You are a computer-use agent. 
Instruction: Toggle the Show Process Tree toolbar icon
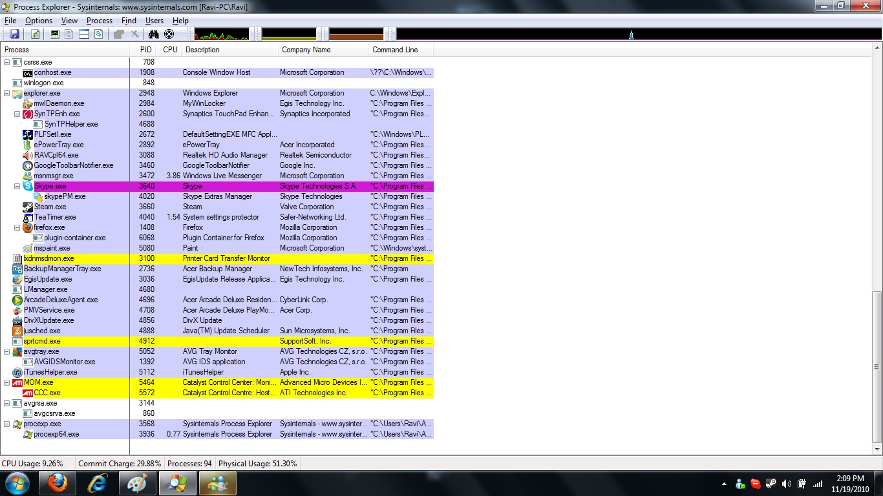pos(69,34)
